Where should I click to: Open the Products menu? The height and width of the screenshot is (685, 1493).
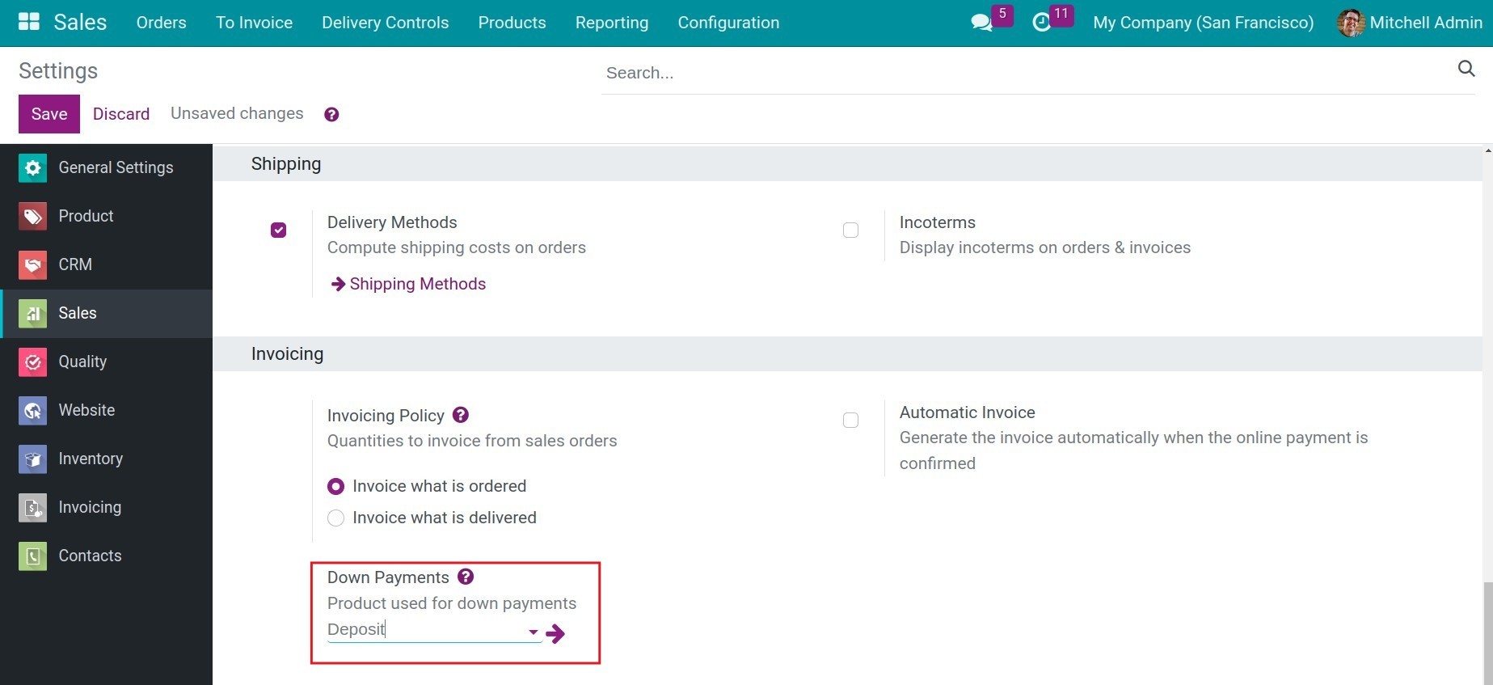point(512,23)
